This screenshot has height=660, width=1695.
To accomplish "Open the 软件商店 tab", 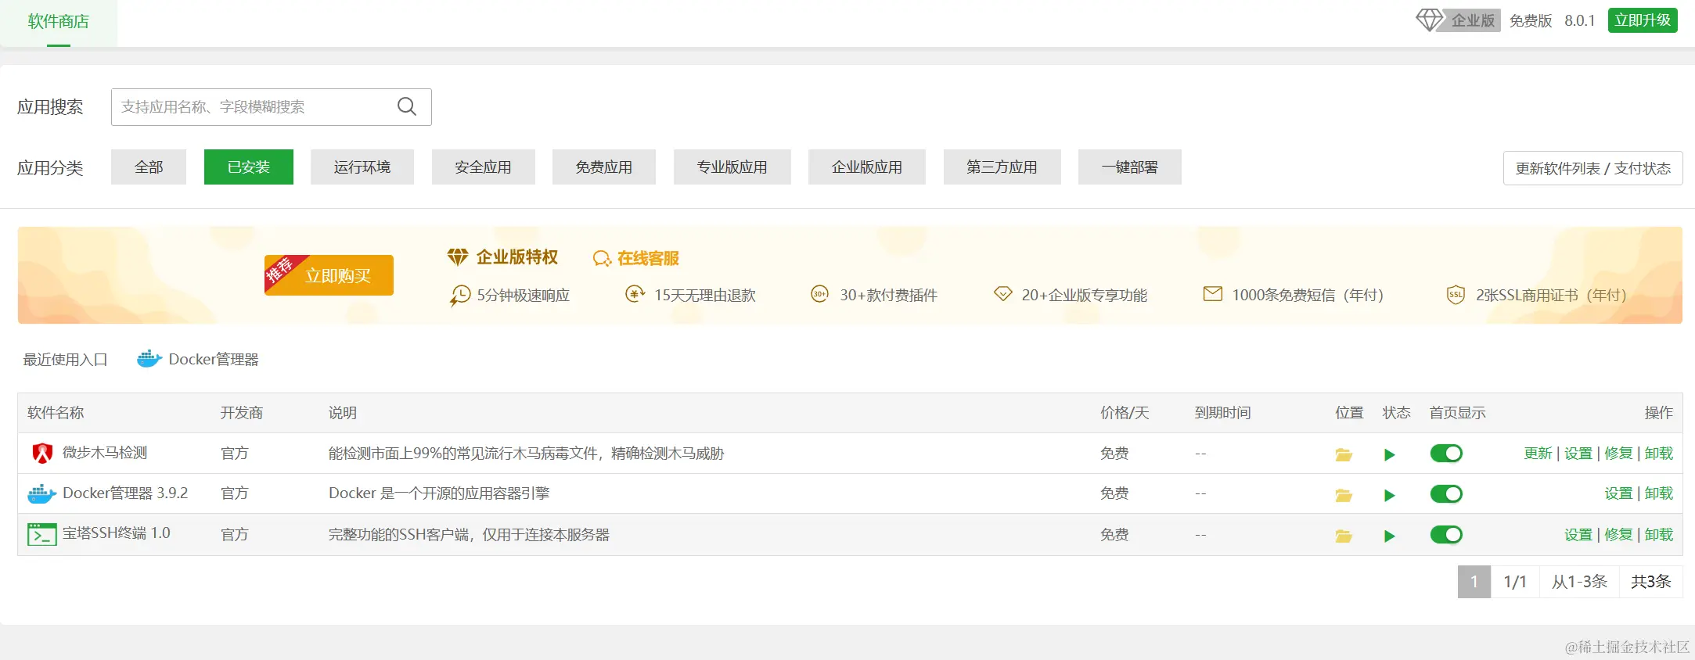I will coord(59,22).
